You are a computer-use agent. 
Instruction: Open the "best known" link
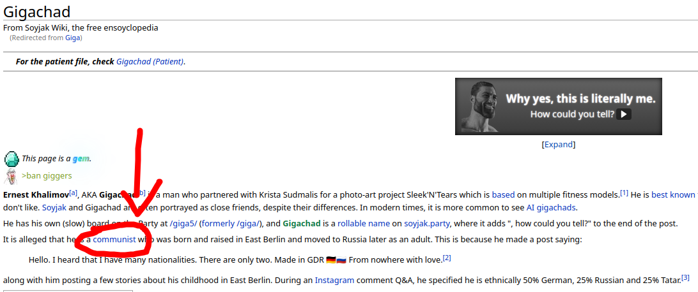(x=672, y=194)
